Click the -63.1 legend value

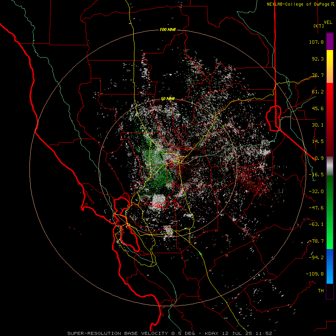(316, 224)
